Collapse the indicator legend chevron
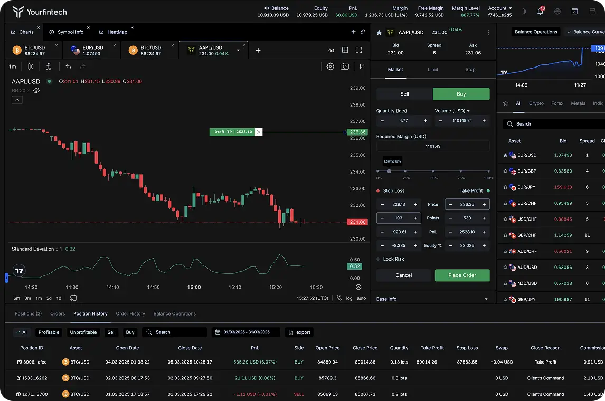605x401 pixels. coord(17,100)
